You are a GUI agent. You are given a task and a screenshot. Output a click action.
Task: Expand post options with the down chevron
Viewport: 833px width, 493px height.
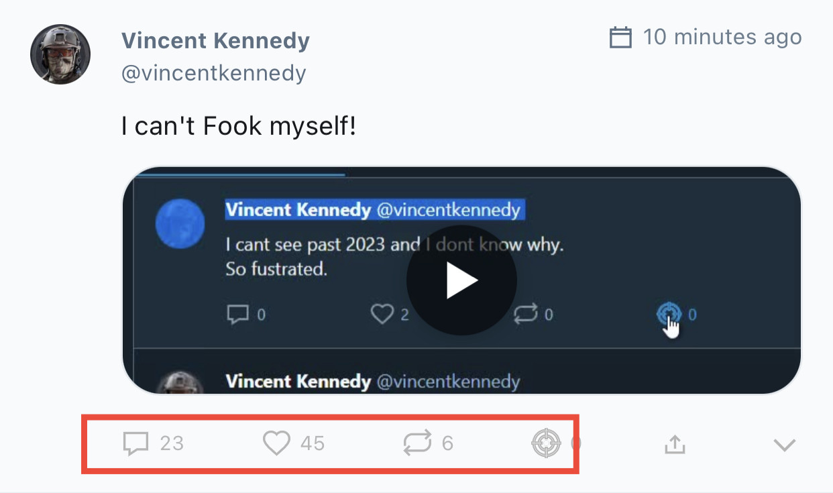pos(784,445)
